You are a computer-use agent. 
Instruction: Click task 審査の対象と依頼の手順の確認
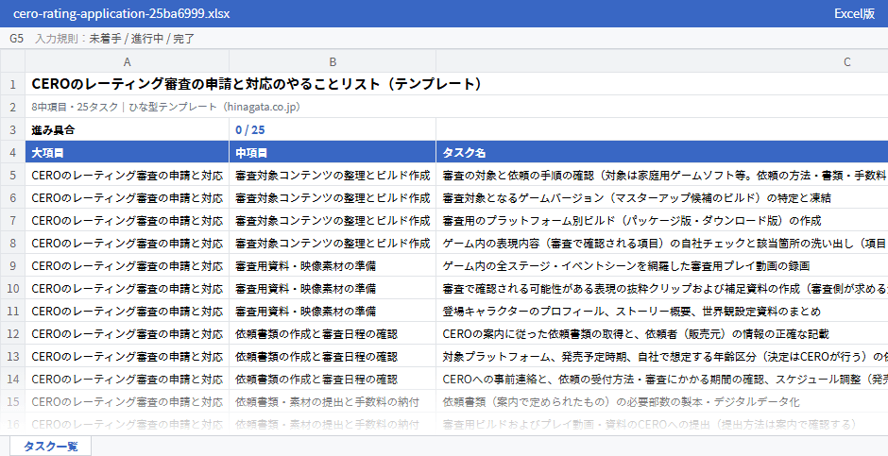pos(662,175)
